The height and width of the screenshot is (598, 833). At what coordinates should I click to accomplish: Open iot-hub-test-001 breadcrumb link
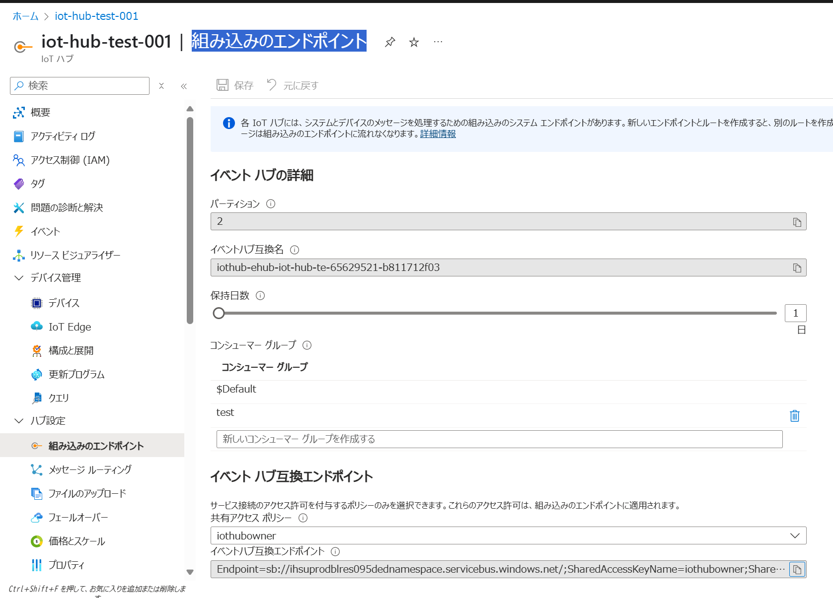click(96, 16)
